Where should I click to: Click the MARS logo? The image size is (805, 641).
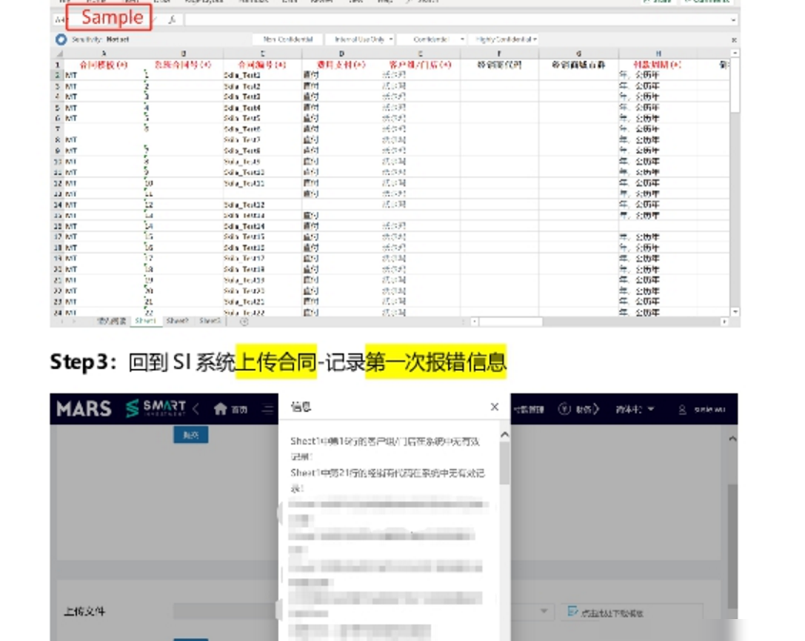[x=84, y=409]
